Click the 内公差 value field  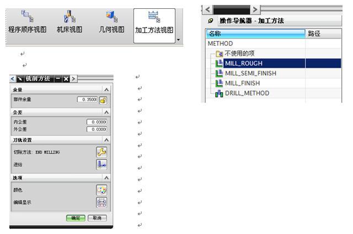click(97, 122)
